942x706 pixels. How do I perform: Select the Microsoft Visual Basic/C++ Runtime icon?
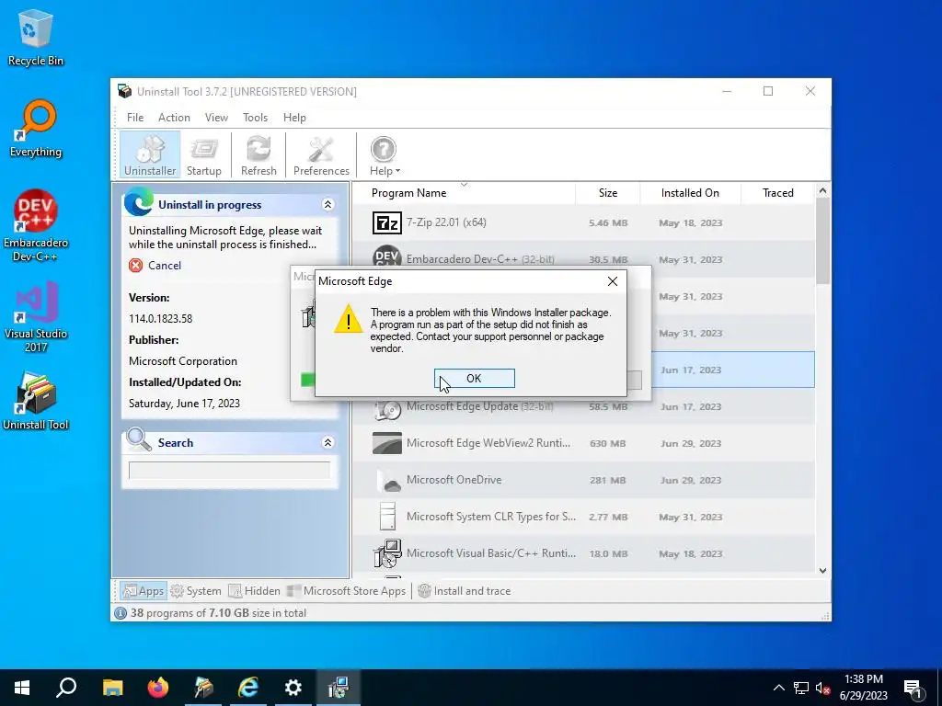[387, 552]
